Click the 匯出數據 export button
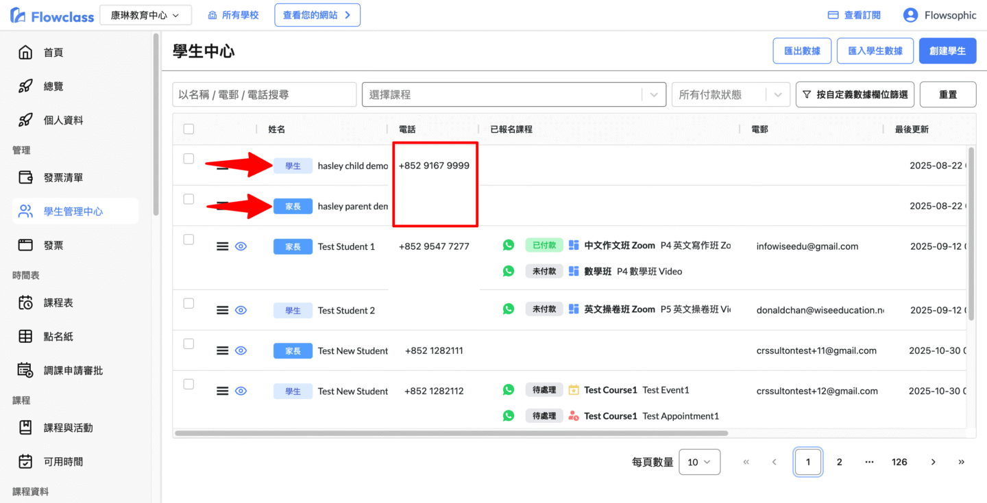 pos(802,51)
